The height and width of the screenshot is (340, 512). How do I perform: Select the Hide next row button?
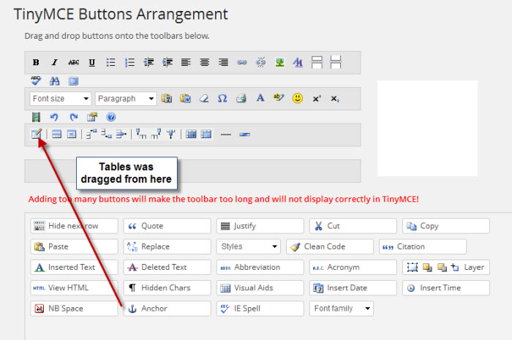point(74,226)
